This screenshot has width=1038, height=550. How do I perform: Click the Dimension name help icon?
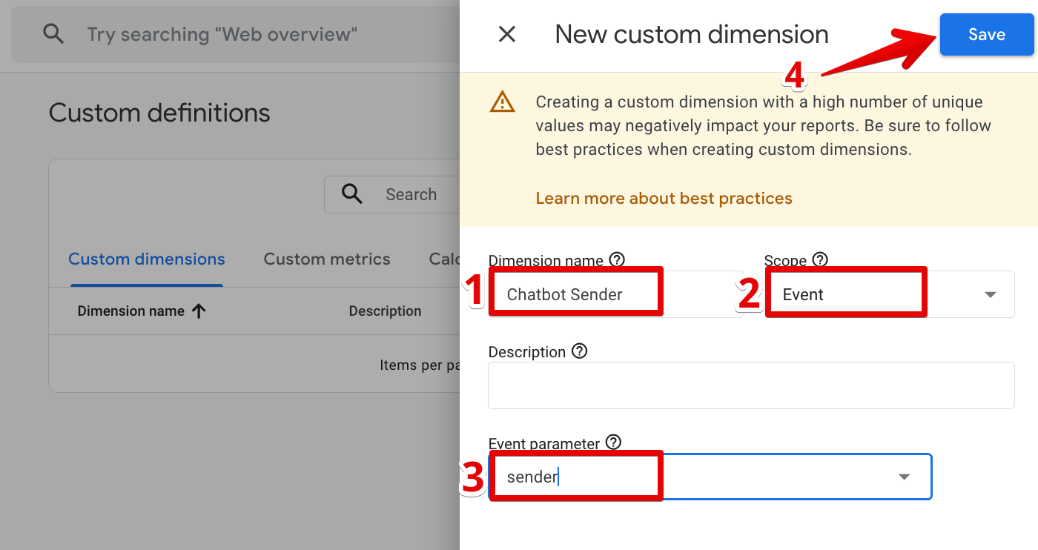click(617, 259)
